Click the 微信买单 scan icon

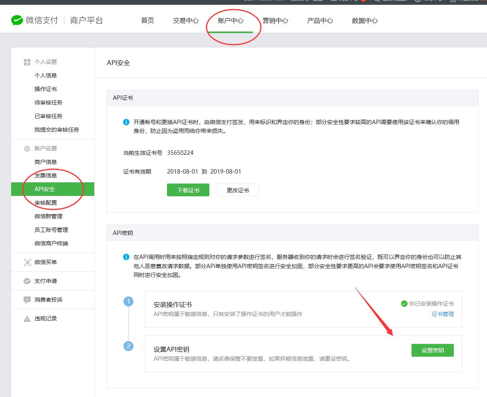point(27,262)
